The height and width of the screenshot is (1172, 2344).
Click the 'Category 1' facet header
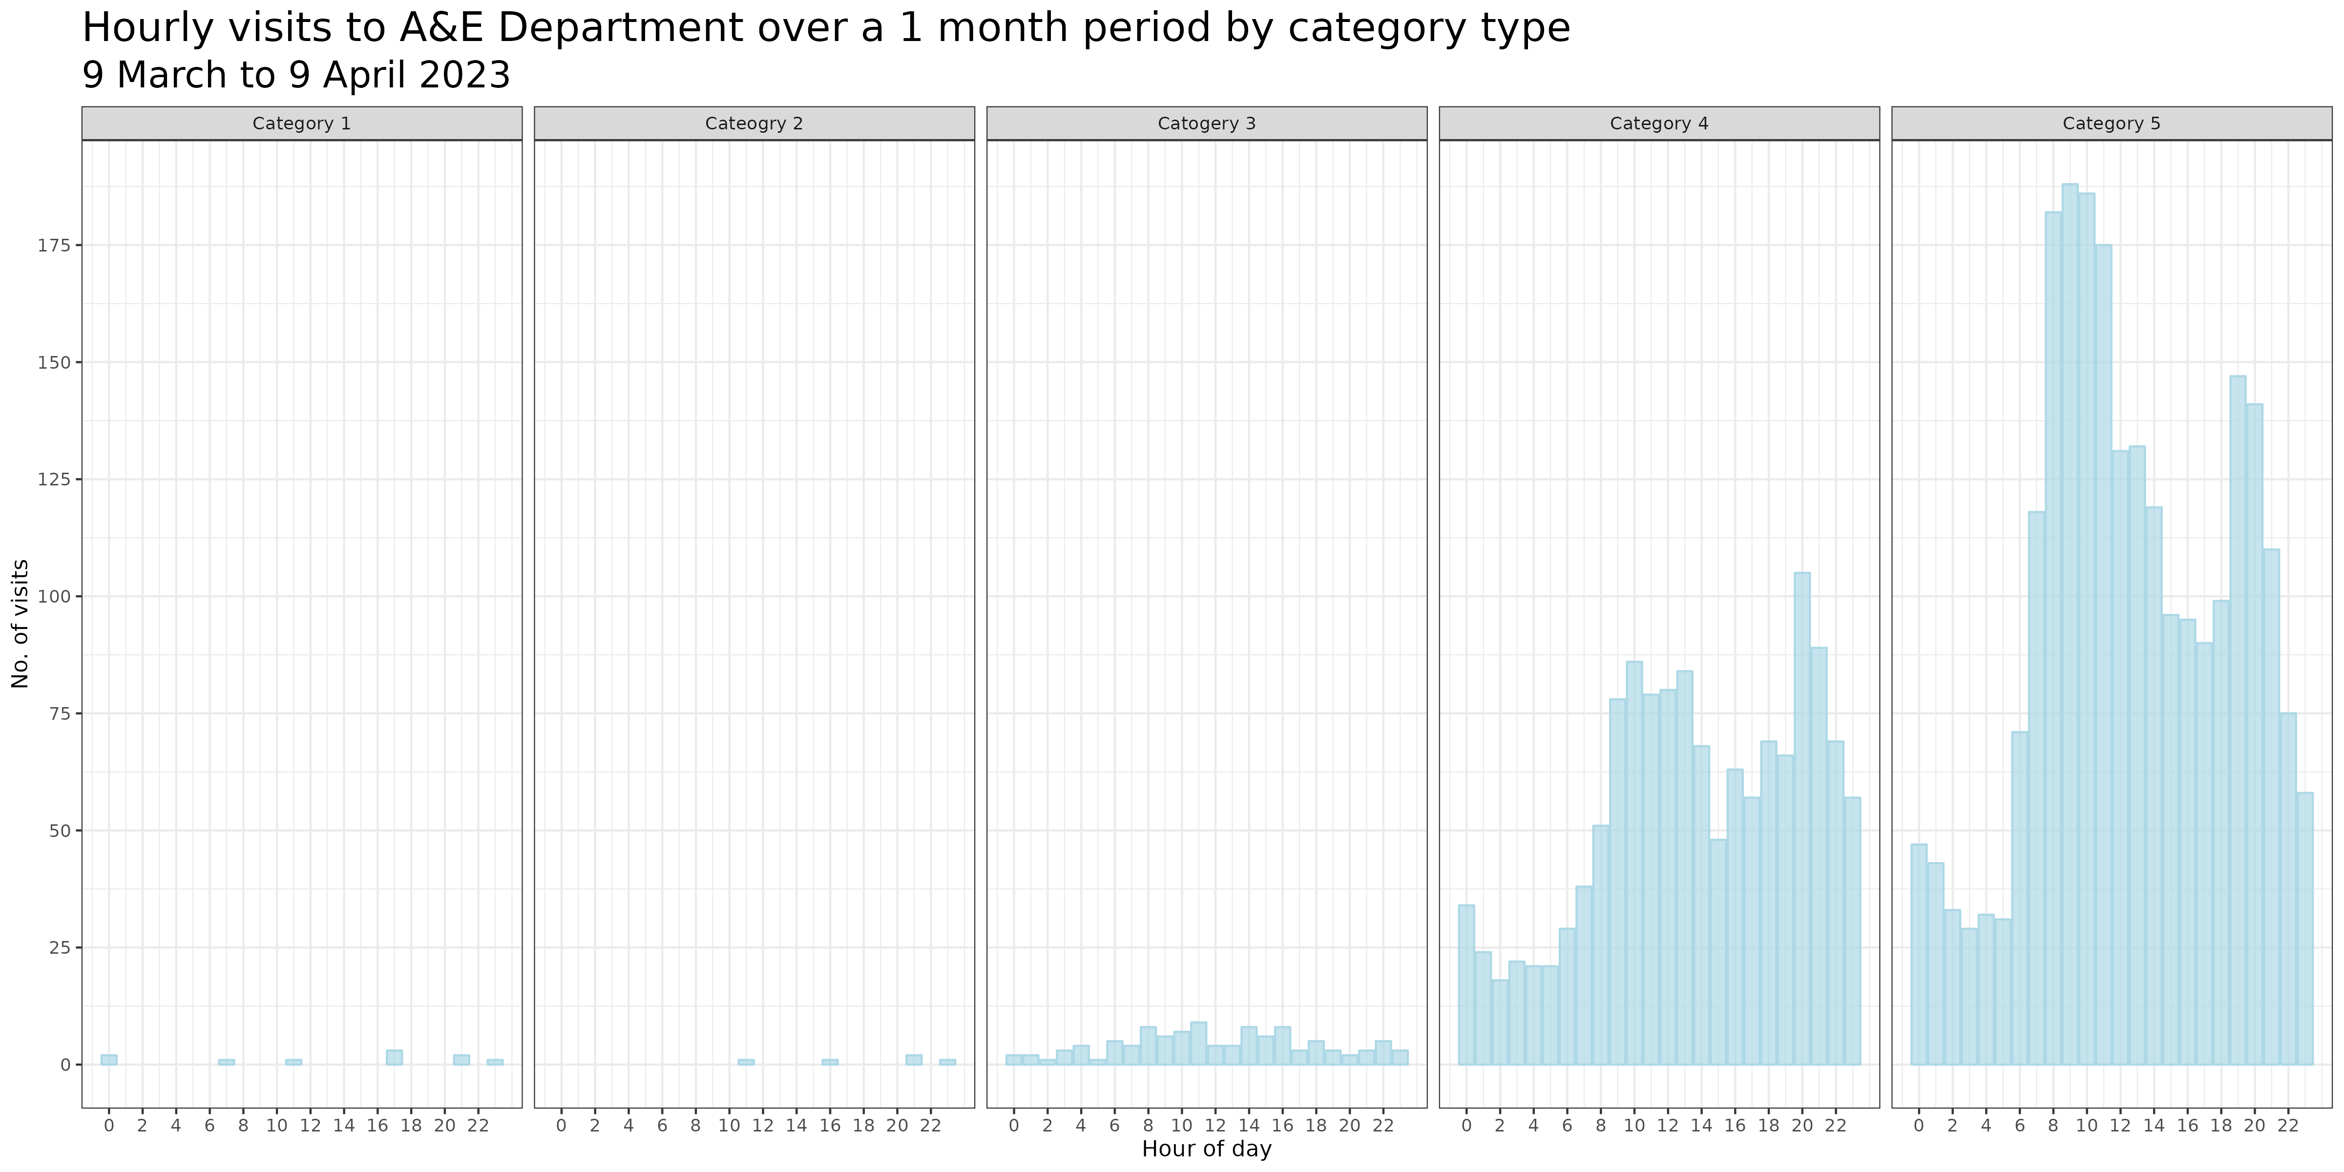[x=302, y=124]
